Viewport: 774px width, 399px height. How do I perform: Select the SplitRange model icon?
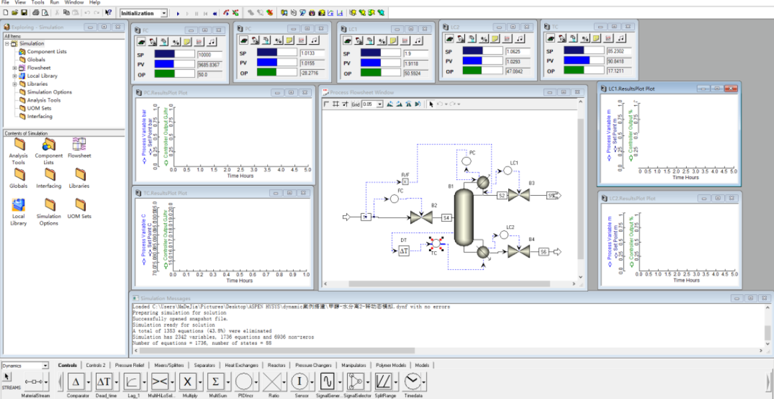[383, 381]
